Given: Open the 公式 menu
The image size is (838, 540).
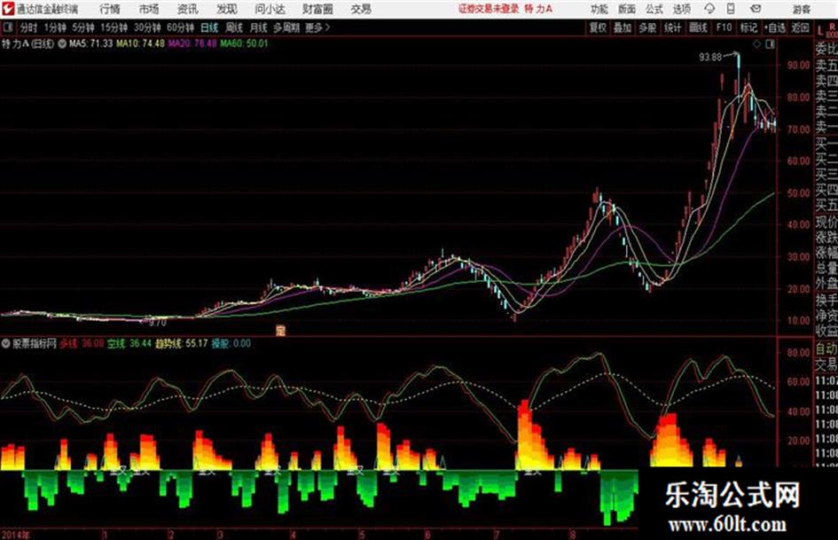Looking at the screenshot, I should [654, 9].
